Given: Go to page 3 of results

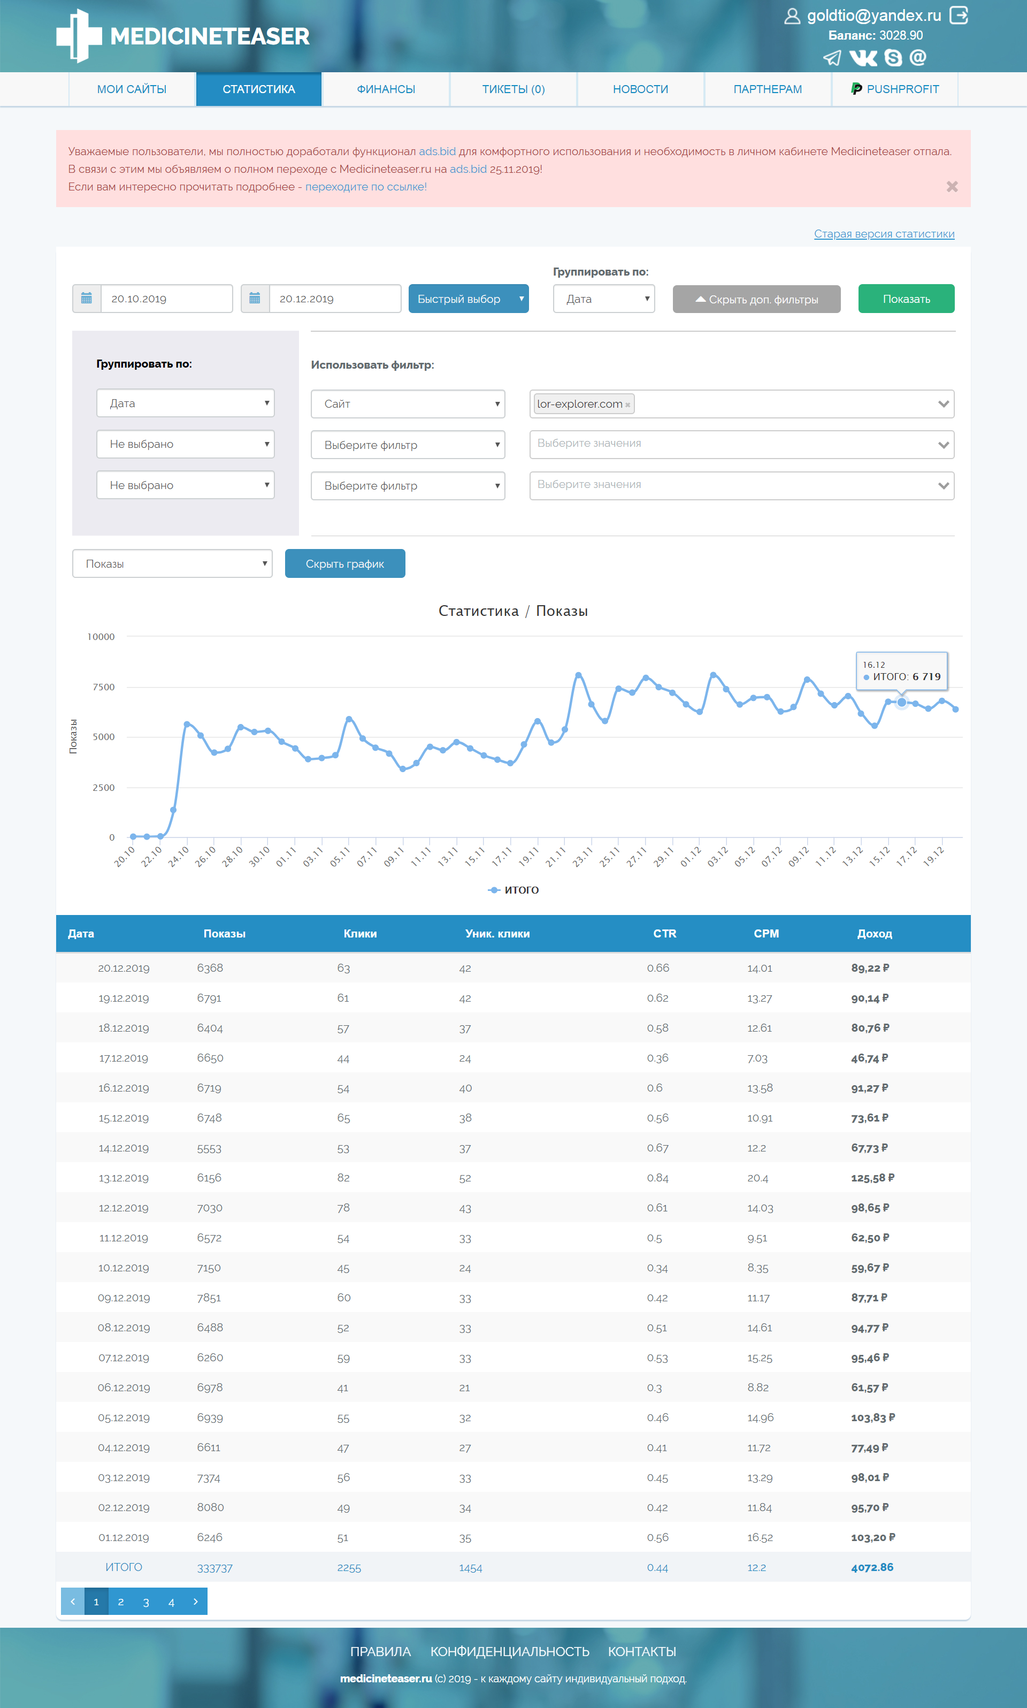Looking at the screenshot, I should click(x=146, y=1602).
